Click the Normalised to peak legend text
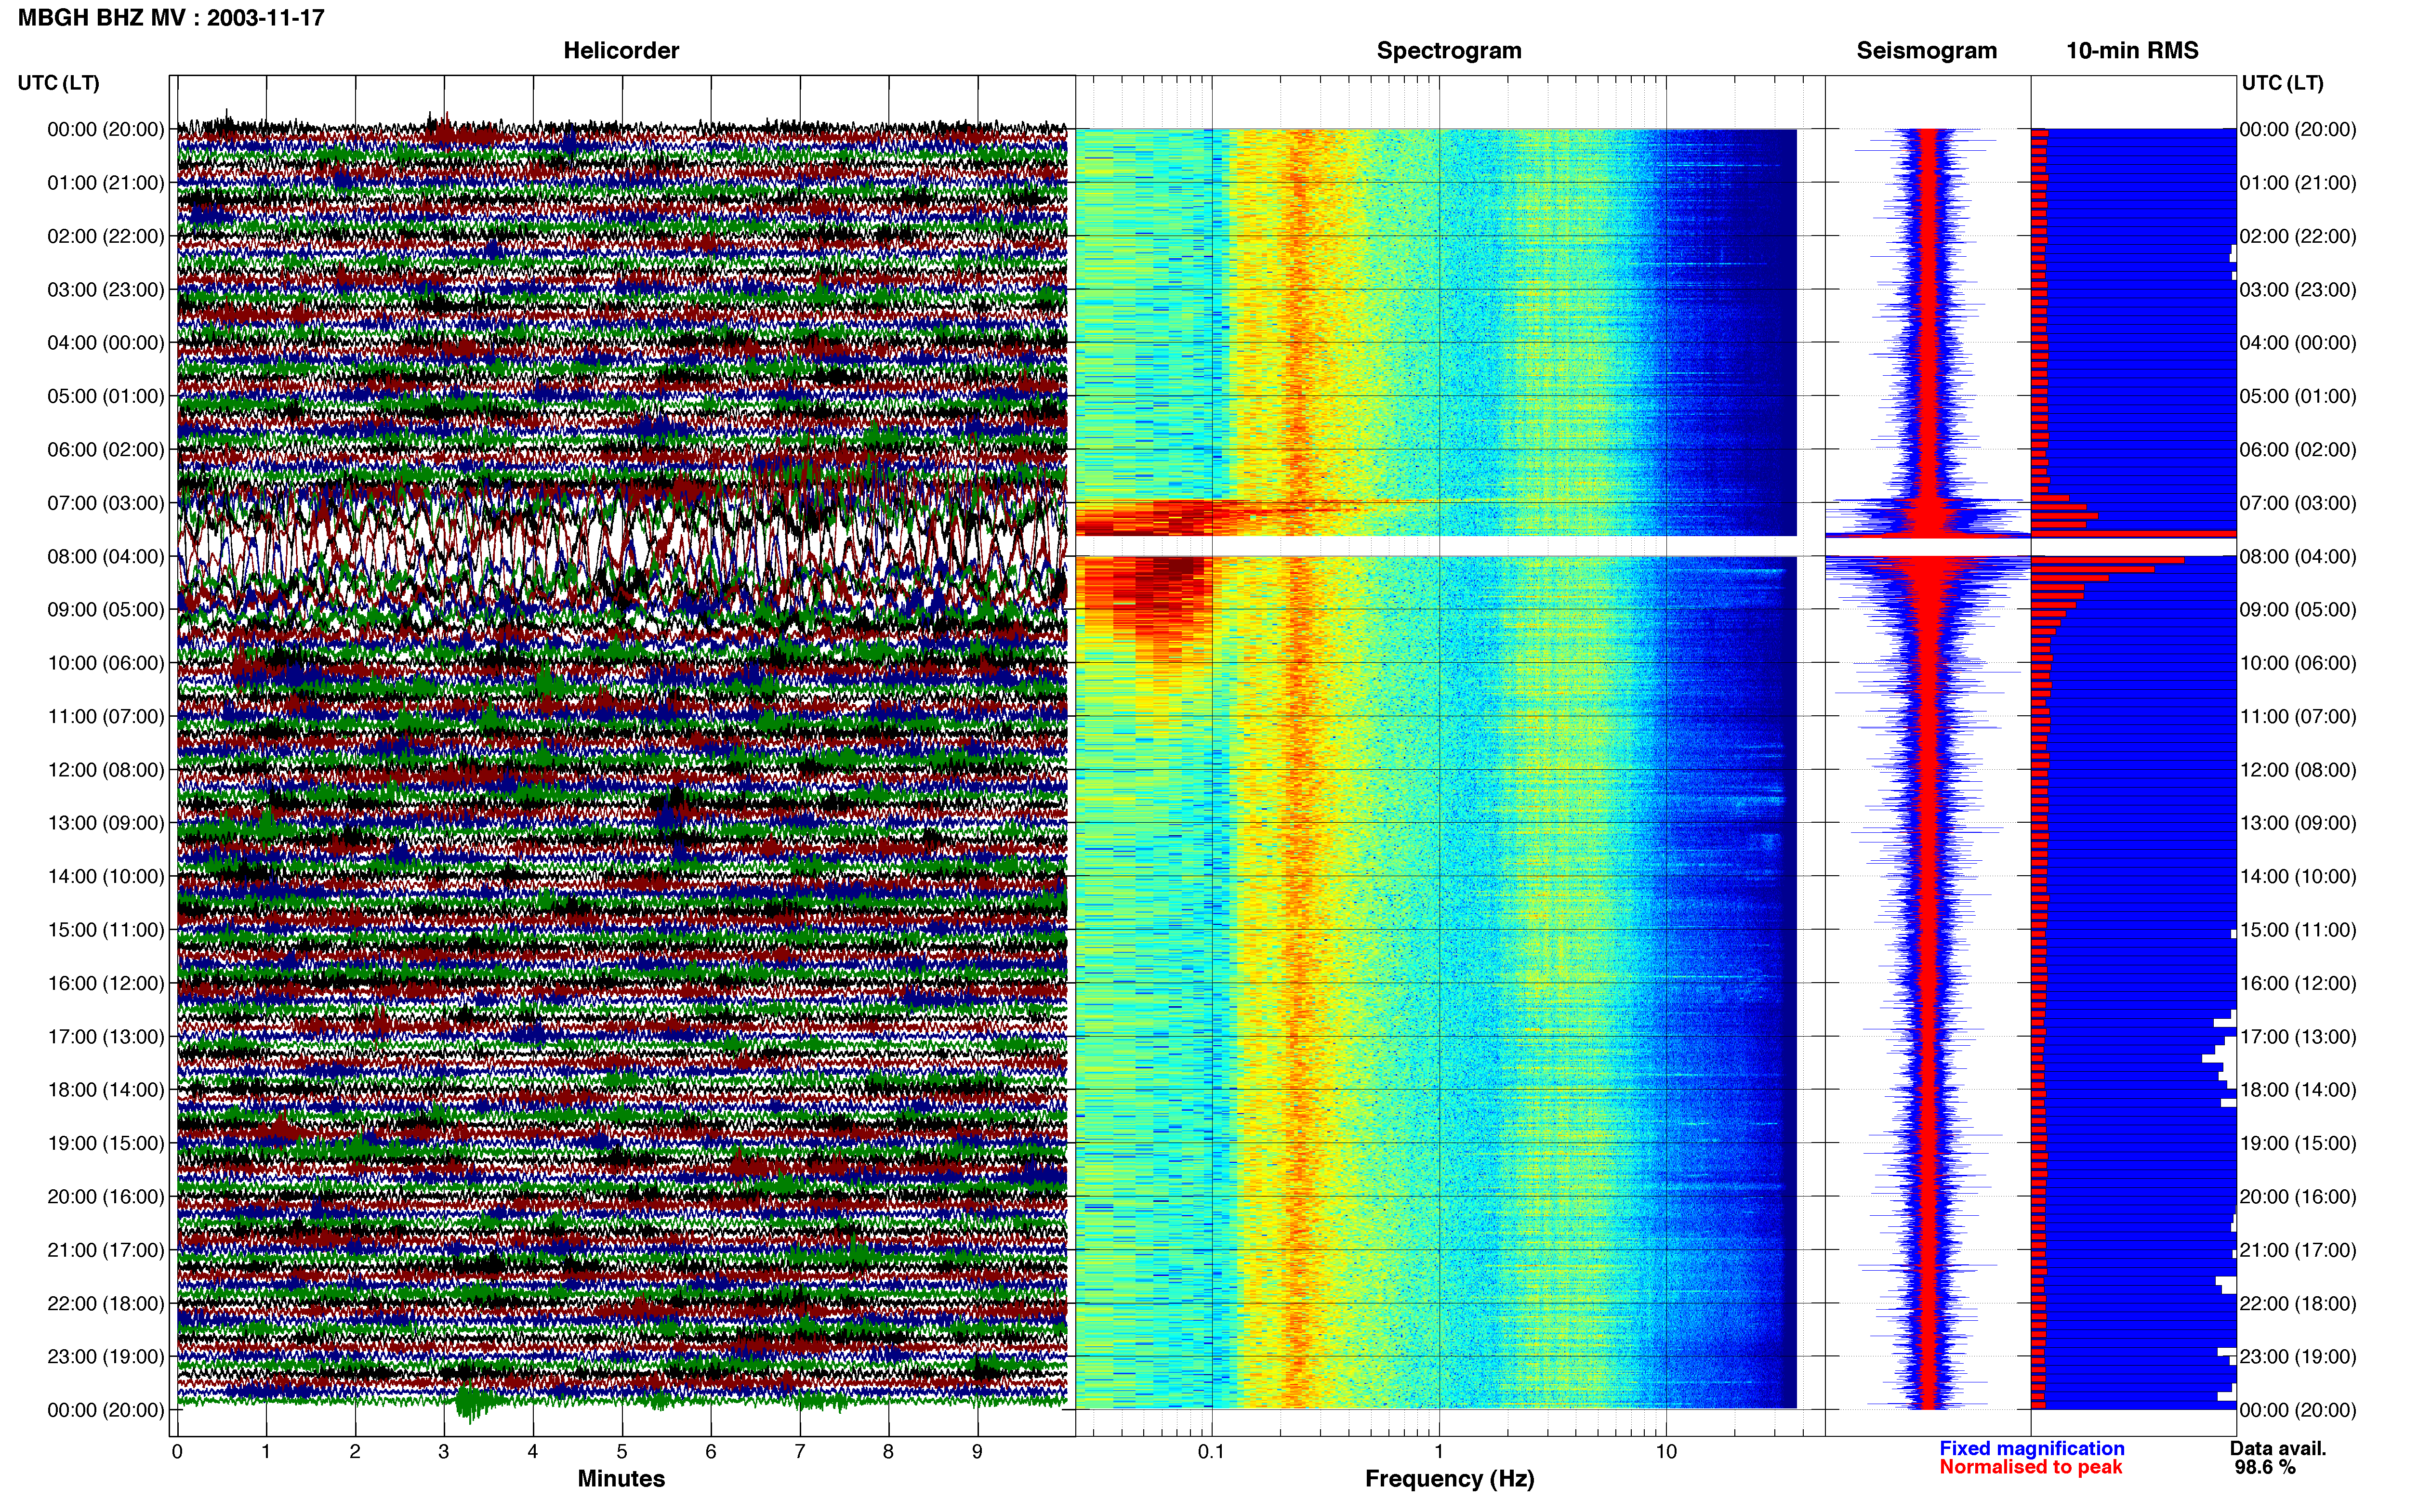The image size is (2418, 1512). pos(2030,1467)
